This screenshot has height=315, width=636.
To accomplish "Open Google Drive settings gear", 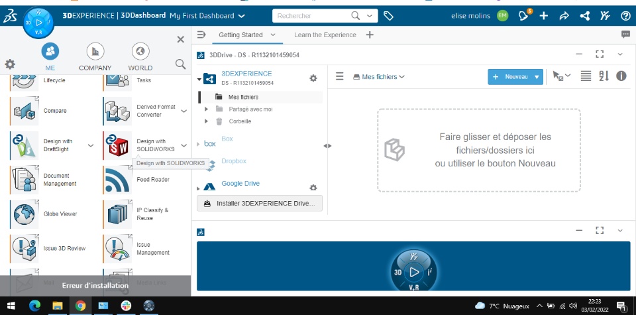I will (x=313, y=188).
